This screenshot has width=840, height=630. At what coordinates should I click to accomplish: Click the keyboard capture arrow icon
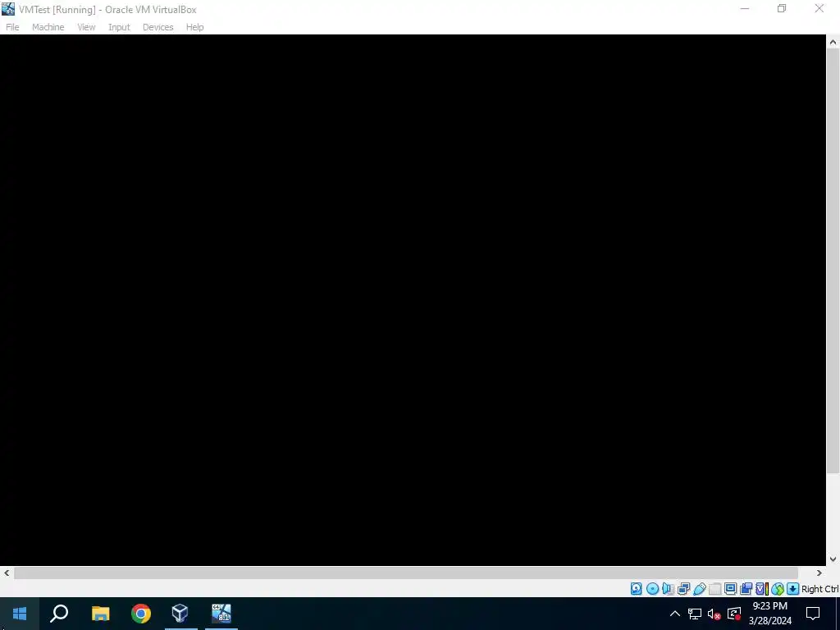793,589
